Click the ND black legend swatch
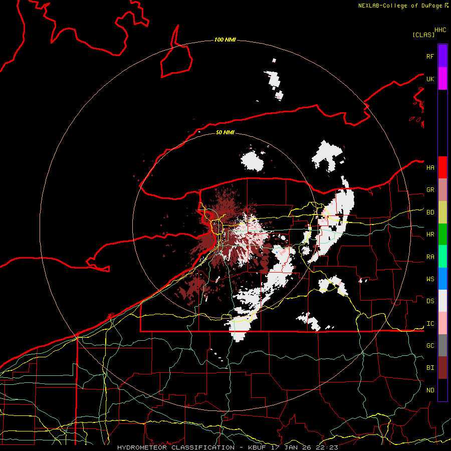This screenshot has width=451, height=451. [x=442, y=390]
